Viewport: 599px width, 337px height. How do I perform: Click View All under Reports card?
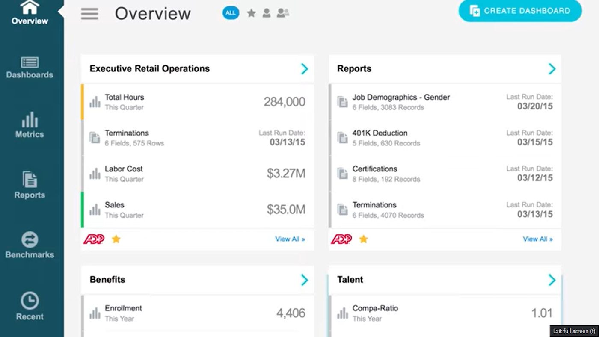537,239
